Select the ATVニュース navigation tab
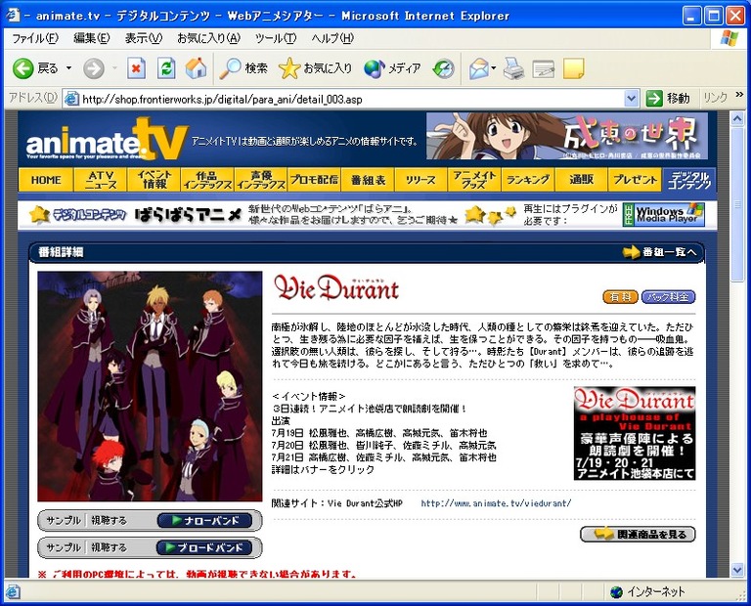 pyautogui.click(x=100, y=180)
